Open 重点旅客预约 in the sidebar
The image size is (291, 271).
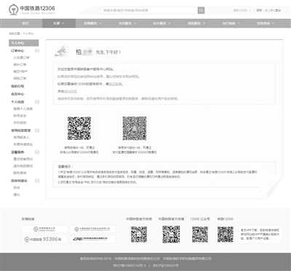(x=23, y=159)
